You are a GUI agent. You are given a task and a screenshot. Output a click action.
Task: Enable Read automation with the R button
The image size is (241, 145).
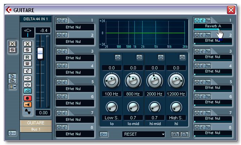click(x=27, y=57)
